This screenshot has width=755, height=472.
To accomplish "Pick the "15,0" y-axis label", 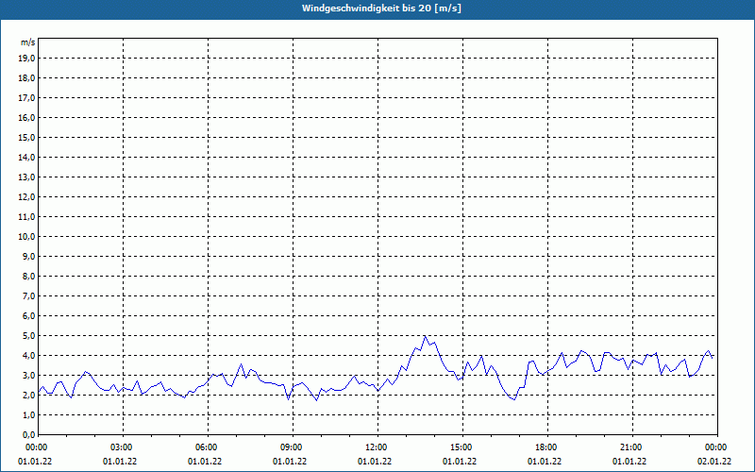I will [x=26, y=137].
